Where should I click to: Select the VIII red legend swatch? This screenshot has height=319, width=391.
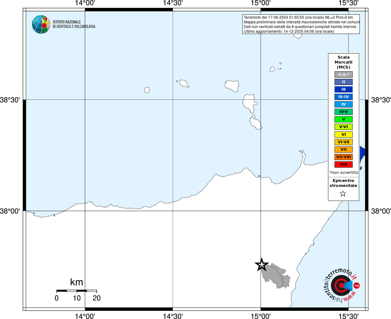(344, 164)
